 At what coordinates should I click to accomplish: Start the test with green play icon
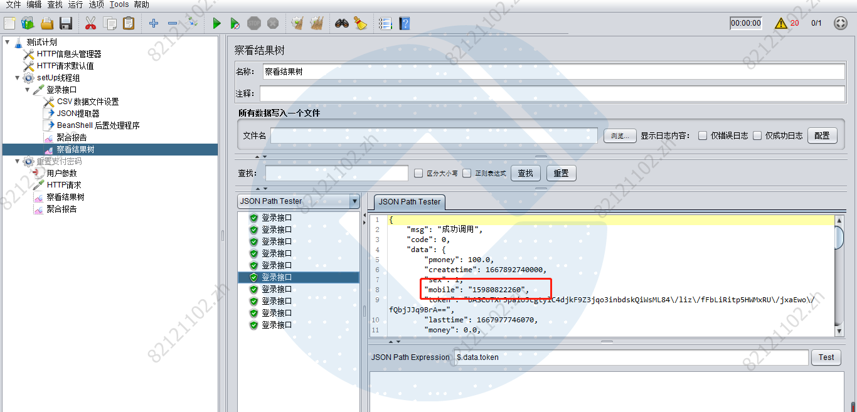click(x=216, y=23)
